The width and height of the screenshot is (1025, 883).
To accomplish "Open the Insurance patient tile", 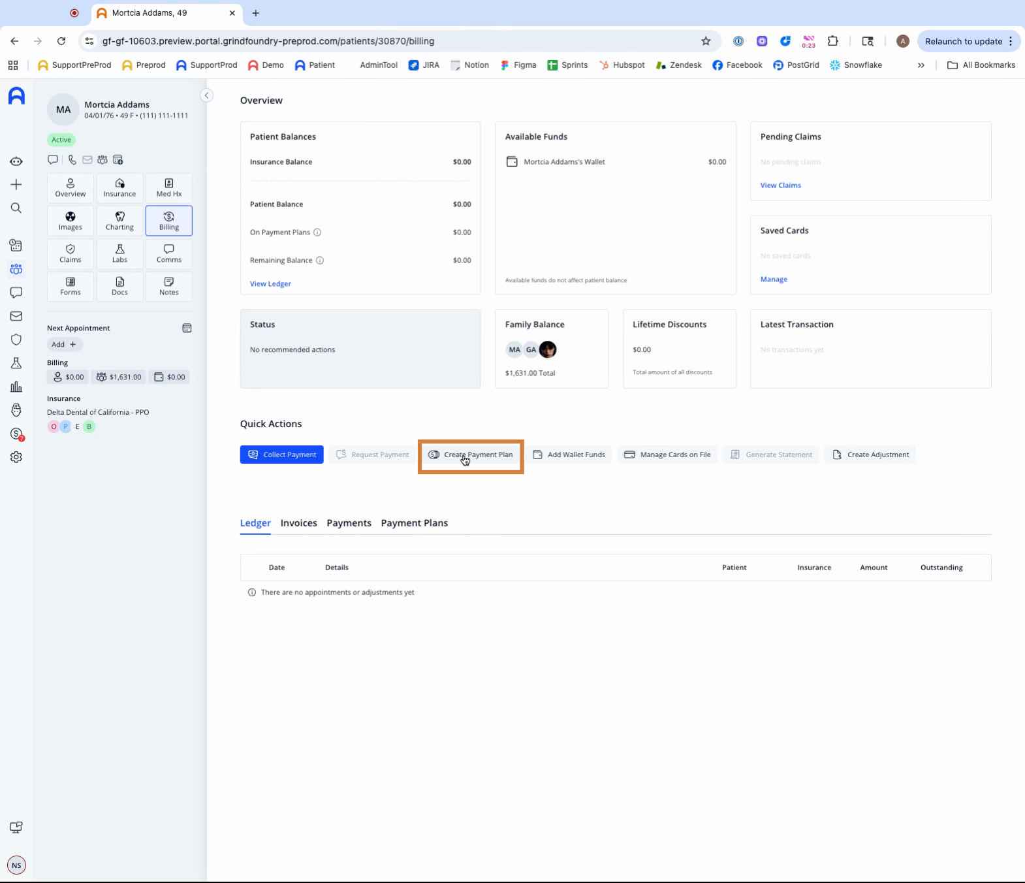I will [x=119, y=187].
